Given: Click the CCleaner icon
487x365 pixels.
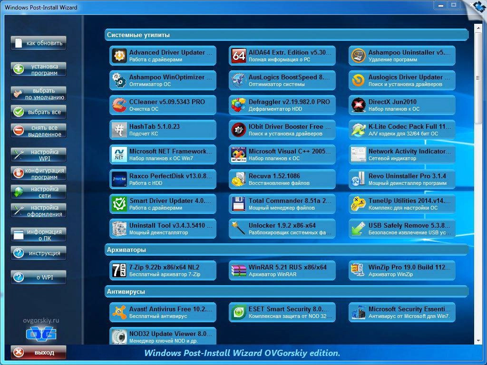Looking at the screenshot, I should [119, 105].
